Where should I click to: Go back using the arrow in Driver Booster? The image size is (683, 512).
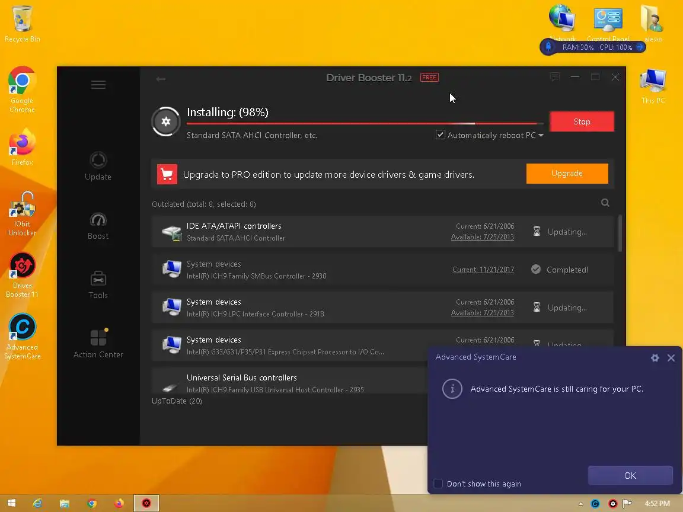pyautogui.click(x=161, y=79)
